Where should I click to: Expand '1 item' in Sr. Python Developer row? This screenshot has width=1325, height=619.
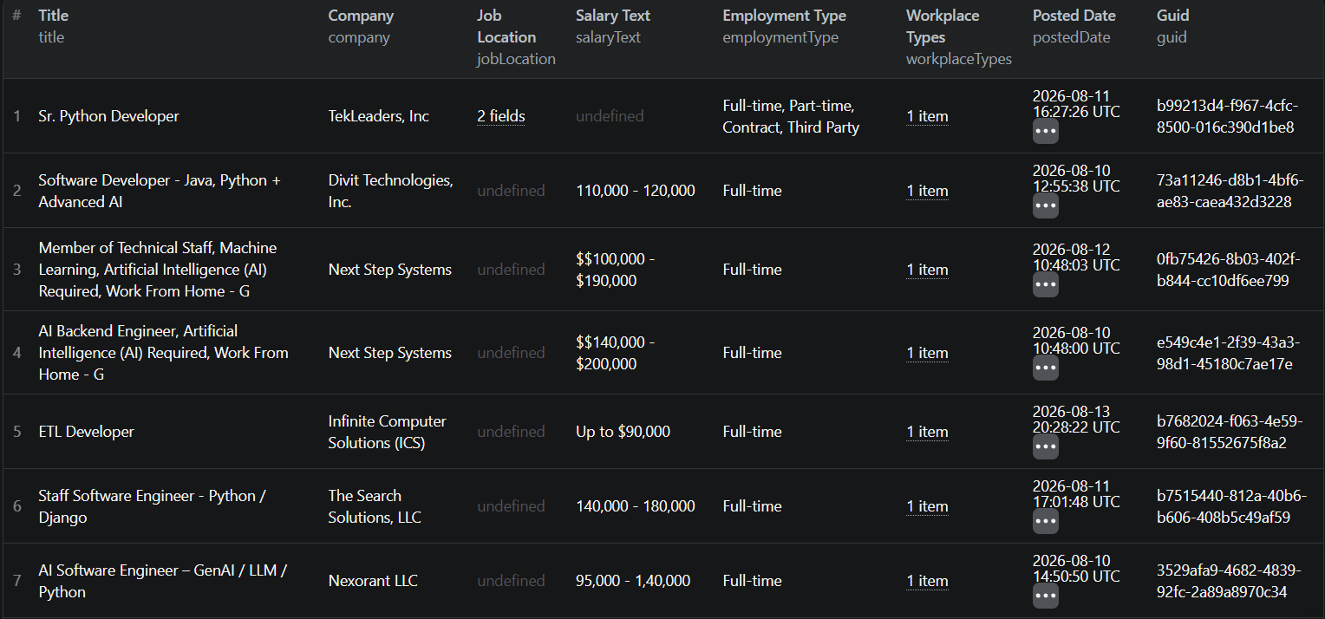tap(927, 116)
